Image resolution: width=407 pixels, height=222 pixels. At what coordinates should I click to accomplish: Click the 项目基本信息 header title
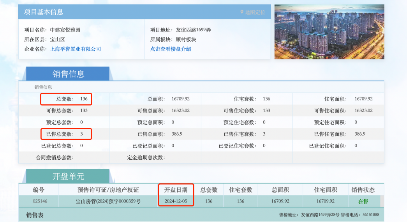click(x=43, y=12)
